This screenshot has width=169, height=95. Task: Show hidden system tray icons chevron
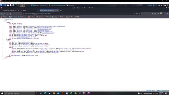coord(154,93)
